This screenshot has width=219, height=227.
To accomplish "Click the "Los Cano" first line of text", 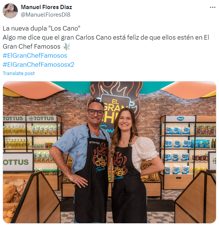I will pos(42,28).
